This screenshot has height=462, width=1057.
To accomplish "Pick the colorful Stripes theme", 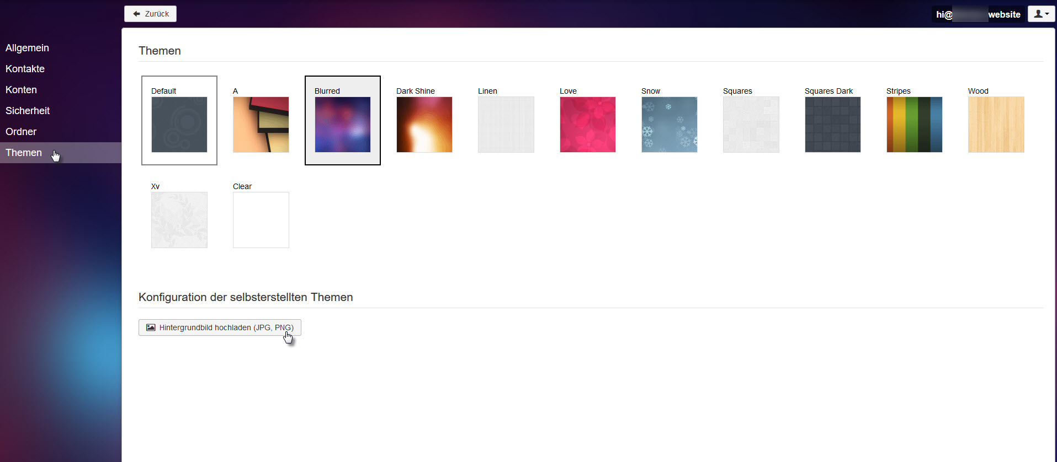I will 915,125.
